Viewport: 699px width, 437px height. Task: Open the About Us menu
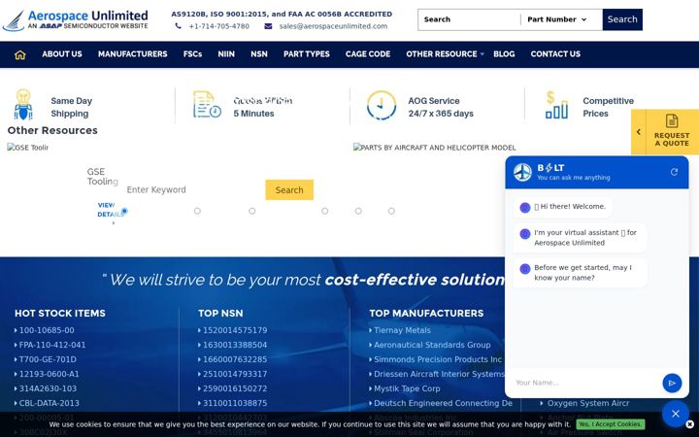coord(62,54)
